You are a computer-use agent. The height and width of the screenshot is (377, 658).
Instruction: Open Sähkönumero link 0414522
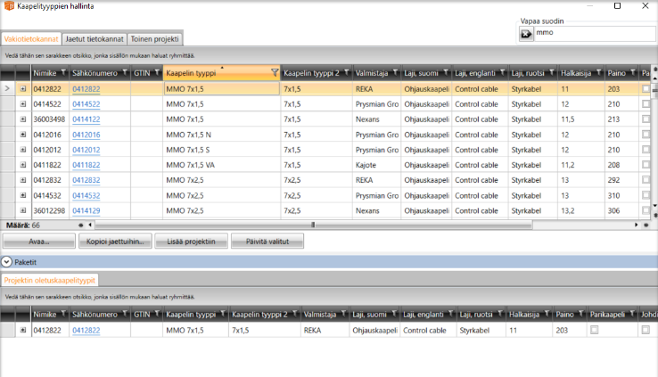[86, 104]
